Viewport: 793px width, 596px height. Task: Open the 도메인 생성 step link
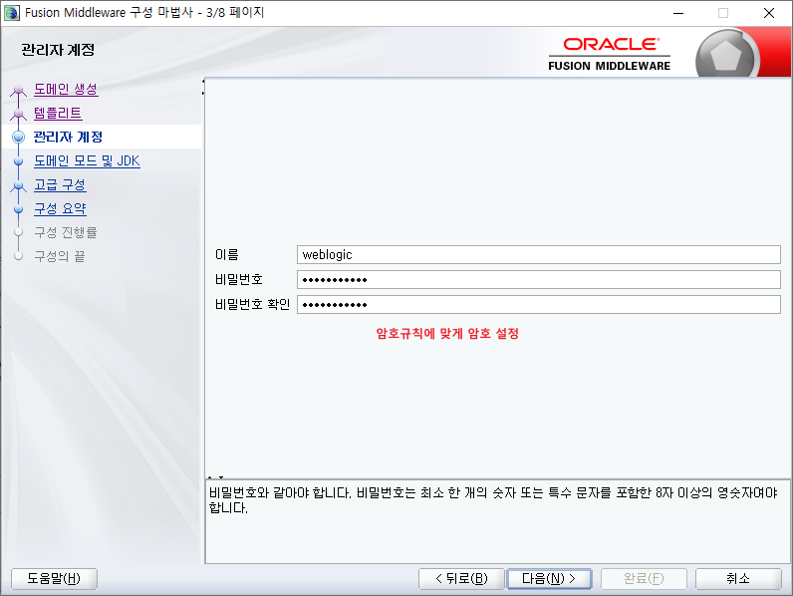point(66,90)
